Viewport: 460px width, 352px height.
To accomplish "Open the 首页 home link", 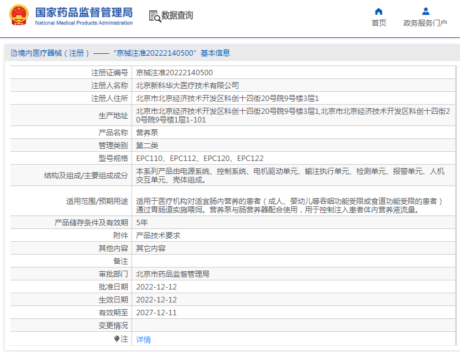I will coord(379,23).
